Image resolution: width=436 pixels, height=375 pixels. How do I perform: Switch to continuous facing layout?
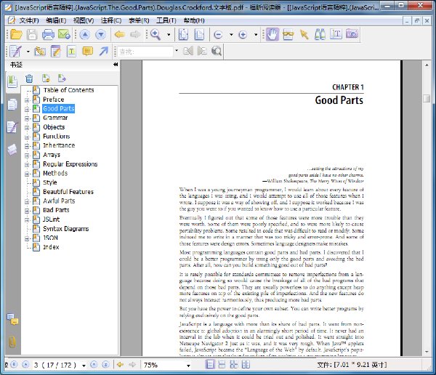click(x=246, y=364)
